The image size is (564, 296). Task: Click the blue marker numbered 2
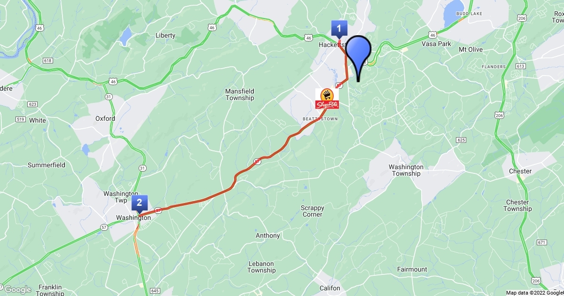[140, 204]
